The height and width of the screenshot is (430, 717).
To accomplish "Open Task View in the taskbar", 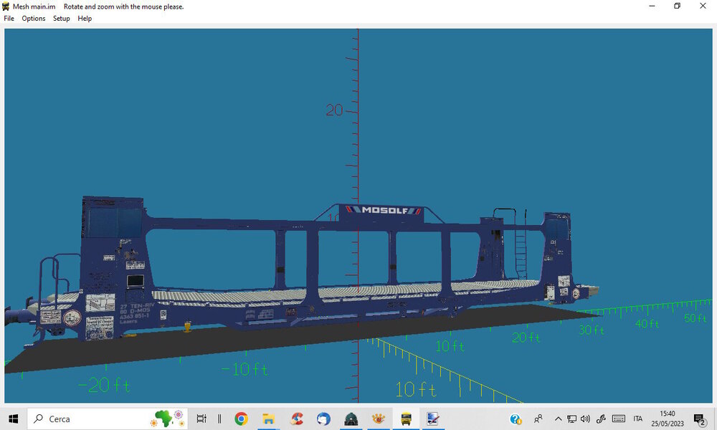I will click(x=201, y=419).
